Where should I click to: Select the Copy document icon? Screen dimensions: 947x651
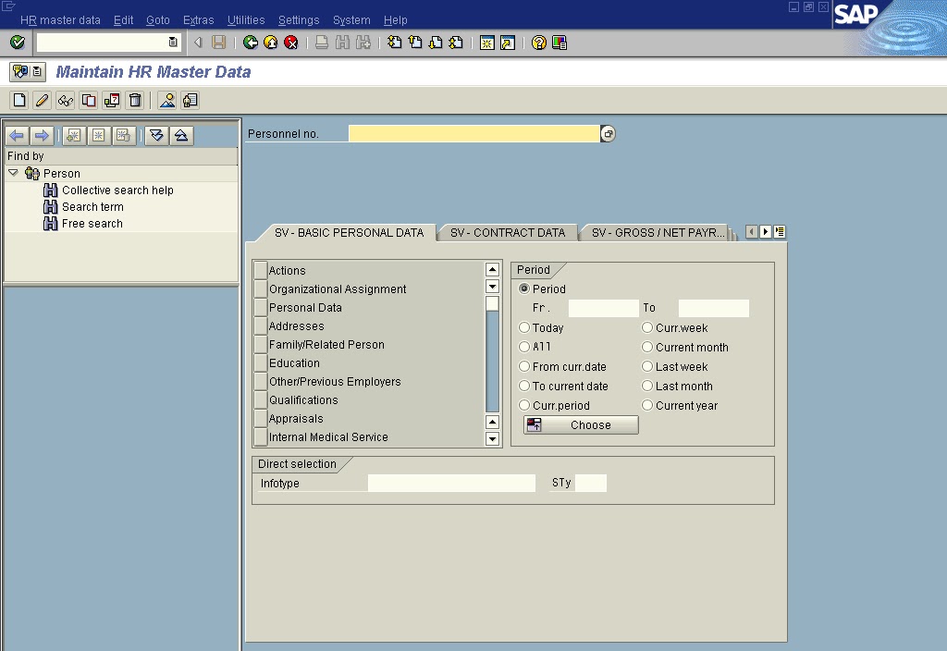click(x=88, y=100)
